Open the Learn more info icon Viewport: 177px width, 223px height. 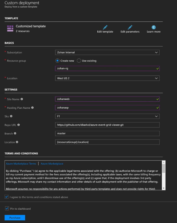pyautogui.click(x=154, y=27)
